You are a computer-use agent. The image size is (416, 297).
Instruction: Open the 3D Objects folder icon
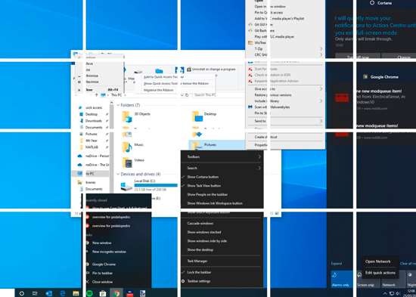127,116
